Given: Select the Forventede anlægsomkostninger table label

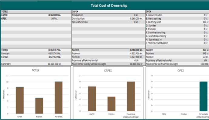Looking at the screenshot, I should coord(89,64).
